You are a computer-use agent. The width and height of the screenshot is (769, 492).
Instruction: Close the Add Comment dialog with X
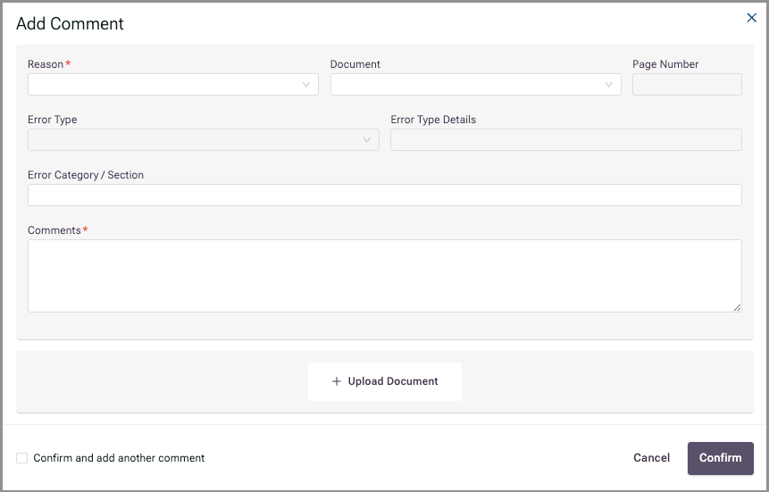(x=751, y=18)
